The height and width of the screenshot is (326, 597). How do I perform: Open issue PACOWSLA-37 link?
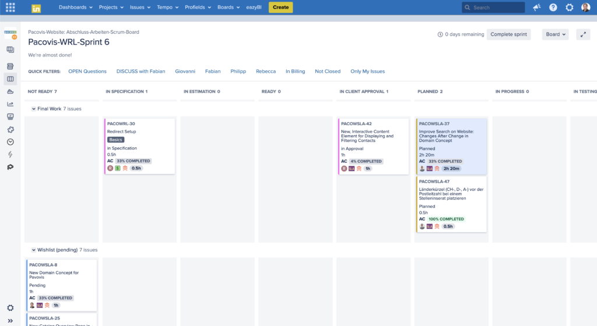[x=434, y=124]
